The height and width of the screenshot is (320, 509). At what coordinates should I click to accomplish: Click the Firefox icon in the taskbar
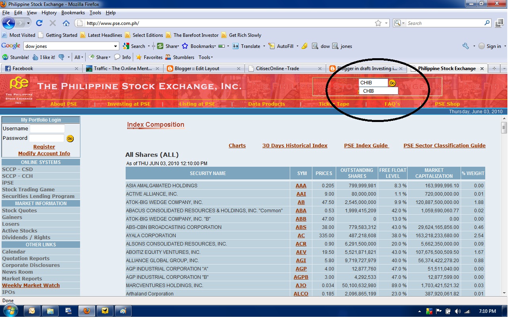tap(86, 311)
